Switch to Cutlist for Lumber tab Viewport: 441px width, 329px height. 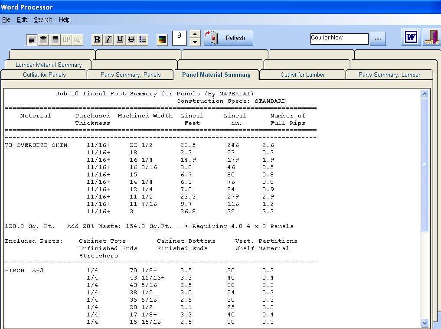coord(303,75)
